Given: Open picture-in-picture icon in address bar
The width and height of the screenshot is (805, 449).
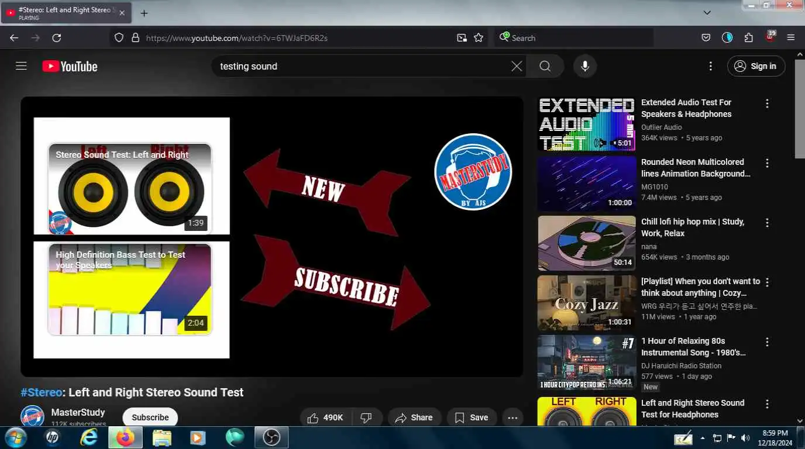Looking at the screenshot, I should point(462,37).
